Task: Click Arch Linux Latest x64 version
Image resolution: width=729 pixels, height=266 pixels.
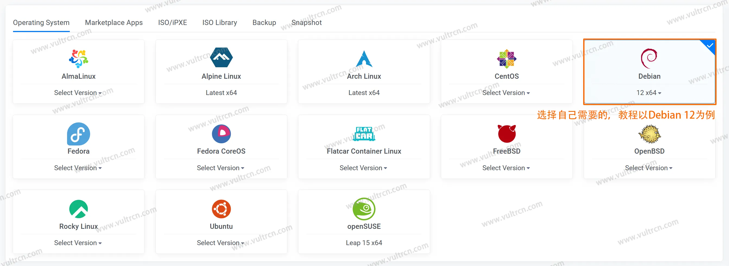Action: coord(364,93)
